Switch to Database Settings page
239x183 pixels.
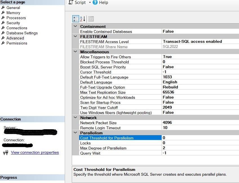(x=22, y=33)
